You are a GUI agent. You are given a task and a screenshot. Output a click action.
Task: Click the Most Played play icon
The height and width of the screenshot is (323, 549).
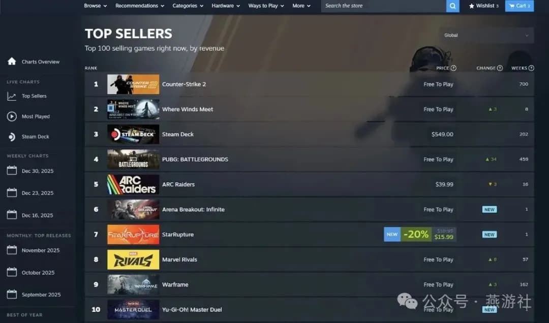coord(12,116)
